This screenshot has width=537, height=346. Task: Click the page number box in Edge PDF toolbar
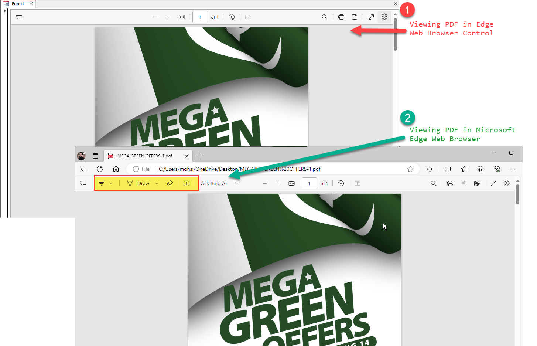tap(309, 183)
